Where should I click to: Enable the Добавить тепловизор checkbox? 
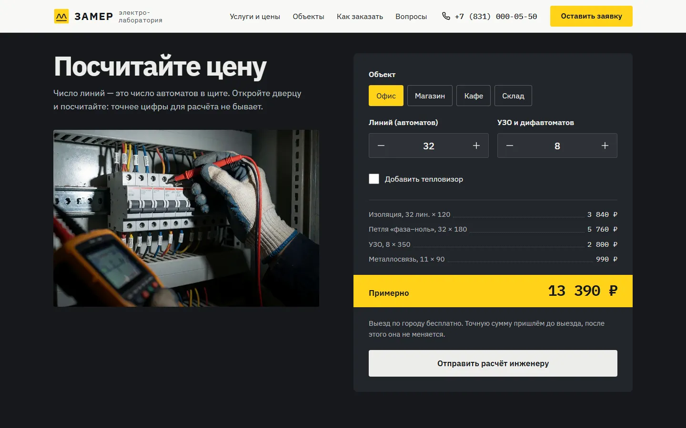tap(374, 179)
